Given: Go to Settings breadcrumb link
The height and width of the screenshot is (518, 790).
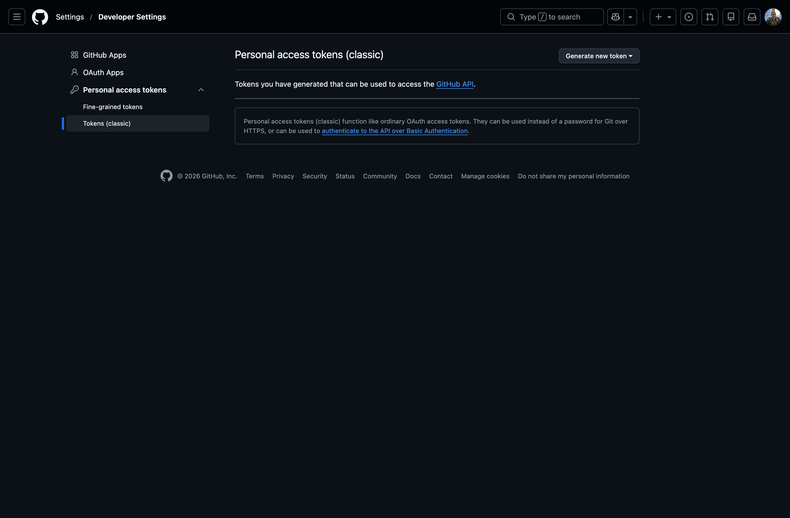Looking at the screenshot, I should click(70, 17).
